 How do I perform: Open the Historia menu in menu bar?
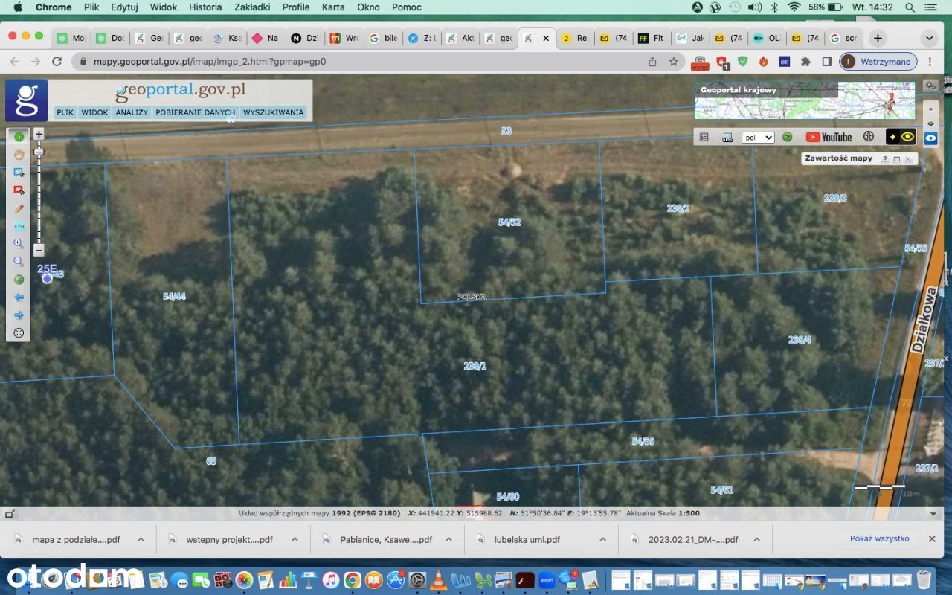point(205,7)
